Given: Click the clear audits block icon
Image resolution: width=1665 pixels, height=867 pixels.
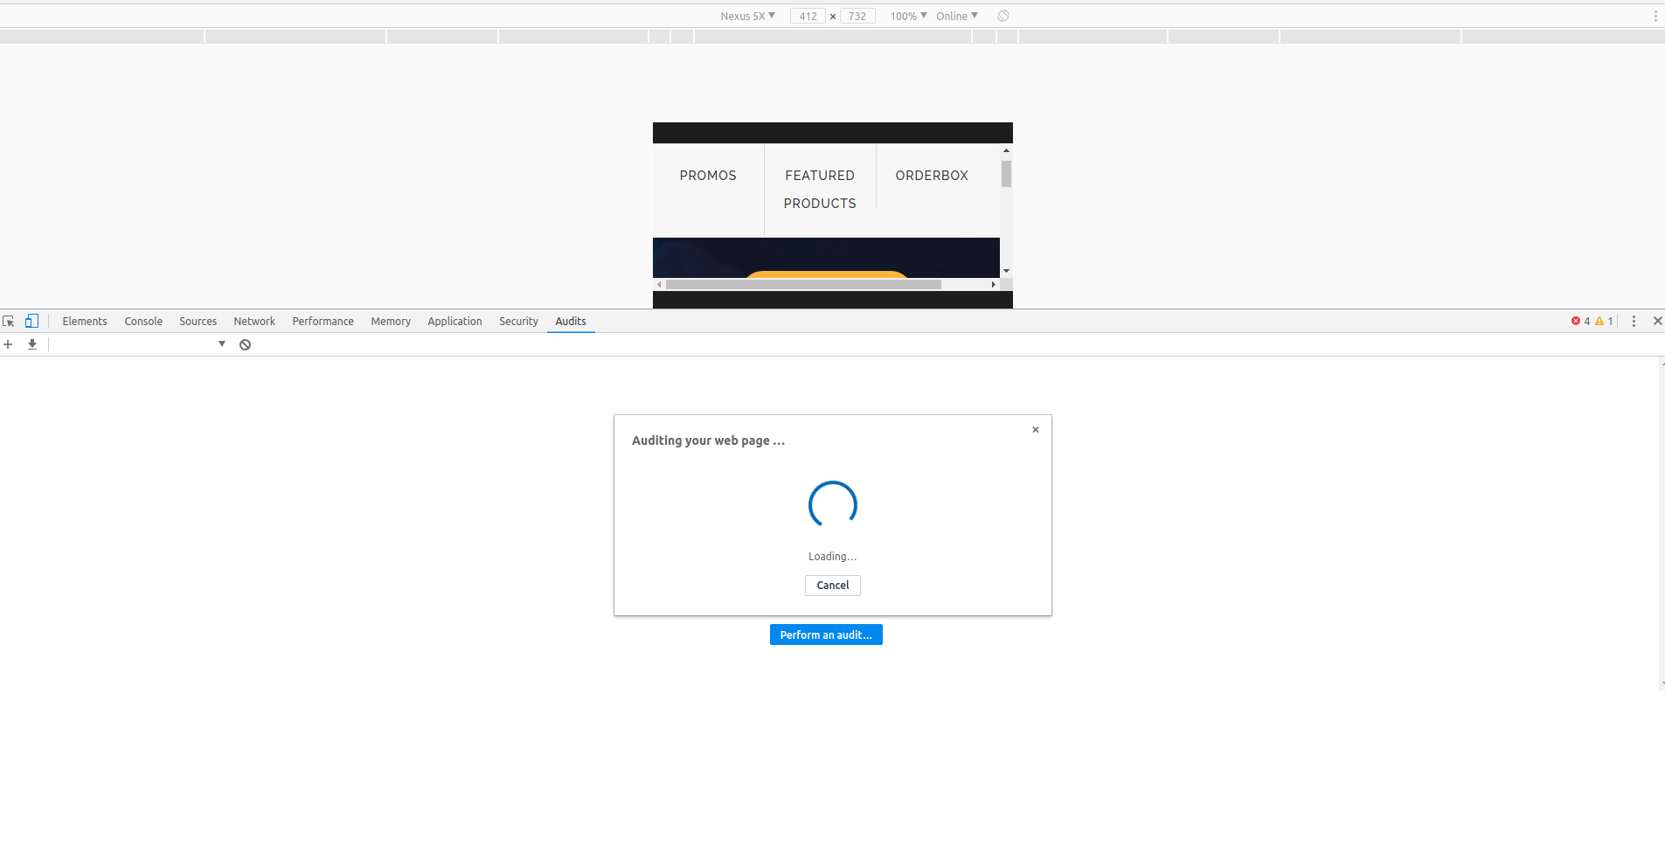Looking at the screenshot, I should pos(245,343).
